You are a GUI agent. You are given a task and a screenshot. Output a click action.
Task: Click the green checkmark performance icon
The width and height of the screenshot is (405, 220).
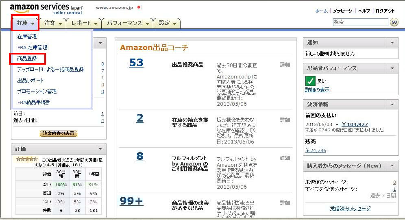(x=310, y=81)
